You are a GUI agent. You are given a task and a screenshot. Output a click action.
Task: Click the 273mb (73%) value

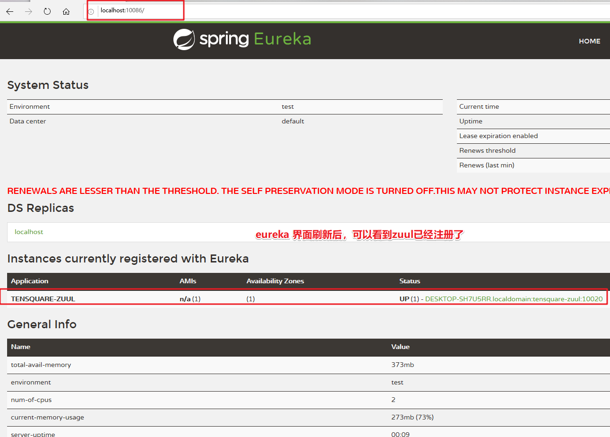(x=412, y=417)
